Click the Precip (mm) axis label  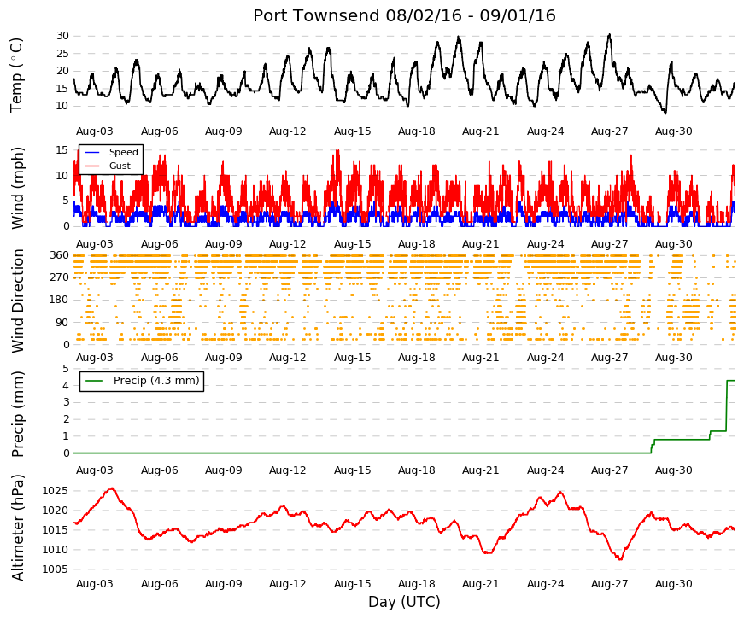pos(17,414)
